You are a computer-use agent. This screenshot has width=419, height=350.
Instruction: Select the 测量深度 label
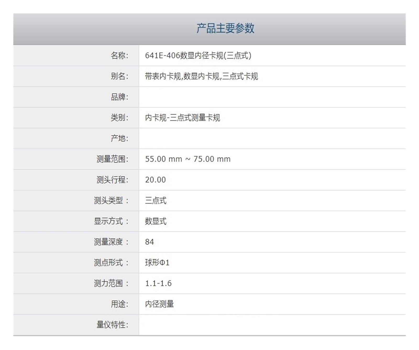[111, 242]
